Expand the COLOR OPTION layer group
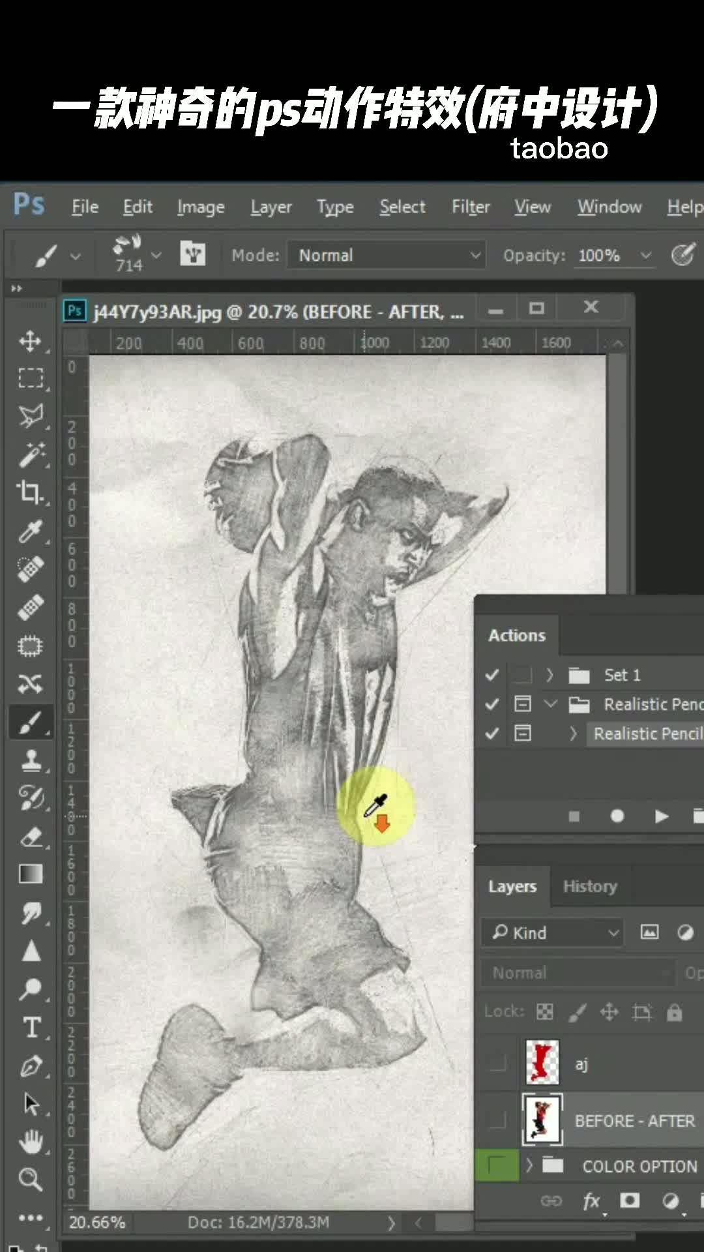The height and width of the screenshot is (1252, 704). click(529, 1165)
